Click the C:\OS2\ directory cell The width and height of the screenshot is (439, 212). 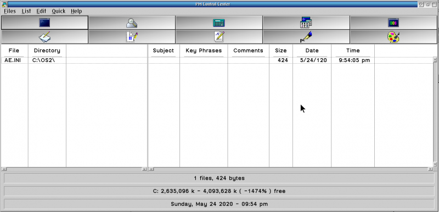pos(43,60)
